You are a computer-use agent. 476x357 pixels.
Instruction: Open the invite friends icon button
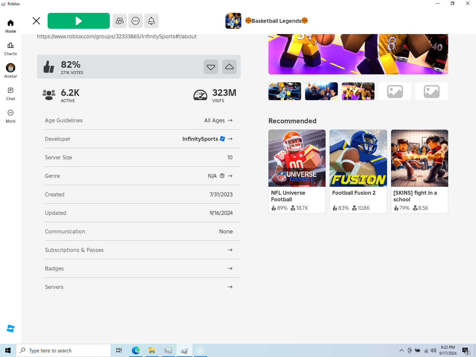tap(120, 21)
